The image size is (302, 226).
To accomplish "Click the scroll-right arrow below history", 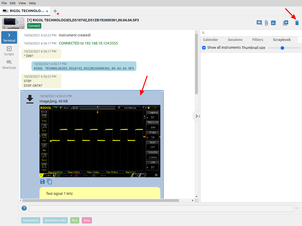I will coord(193,201).
